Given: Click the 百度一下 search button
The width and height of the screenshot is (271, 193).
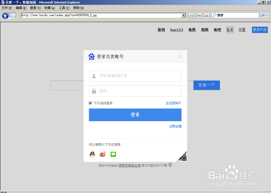Looking at the screenshot, I should pyautogui.click(x=207, y=85).
